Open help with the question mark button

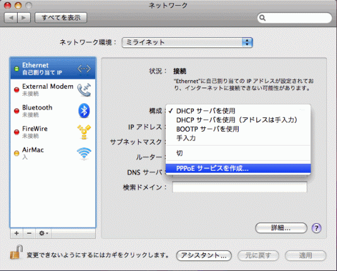click(316, 228)
